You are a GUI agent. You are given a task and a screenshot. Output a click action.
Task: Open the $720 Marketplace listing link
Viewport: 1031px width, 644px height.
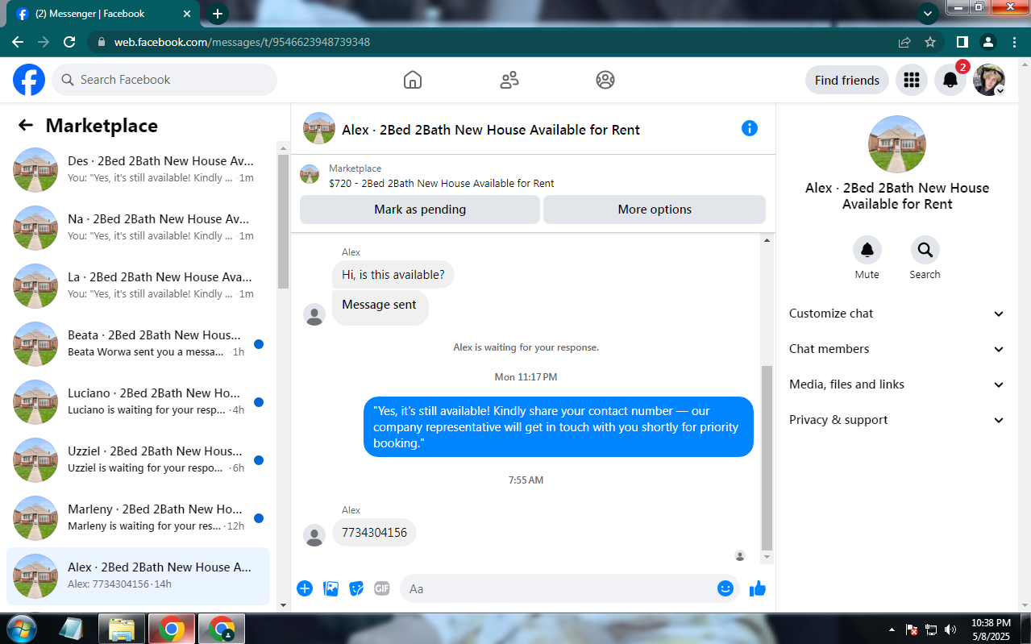coord(442,183)
